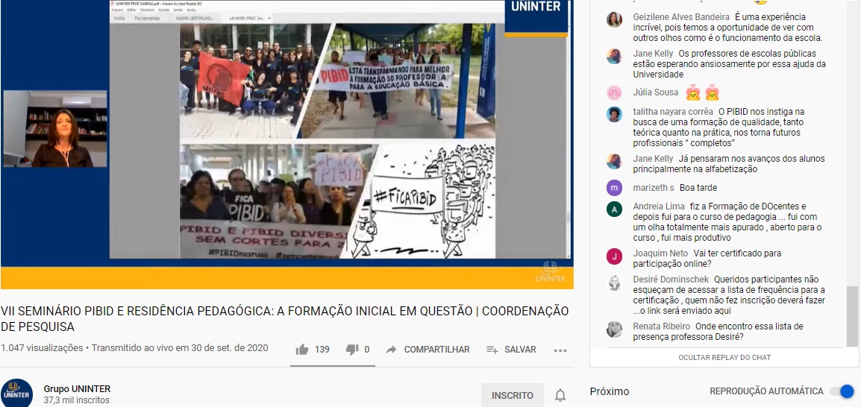Click the save-to-playlist icon beside SALVAR
Viewport: 861px width, 407px height.
coord(492,350)
